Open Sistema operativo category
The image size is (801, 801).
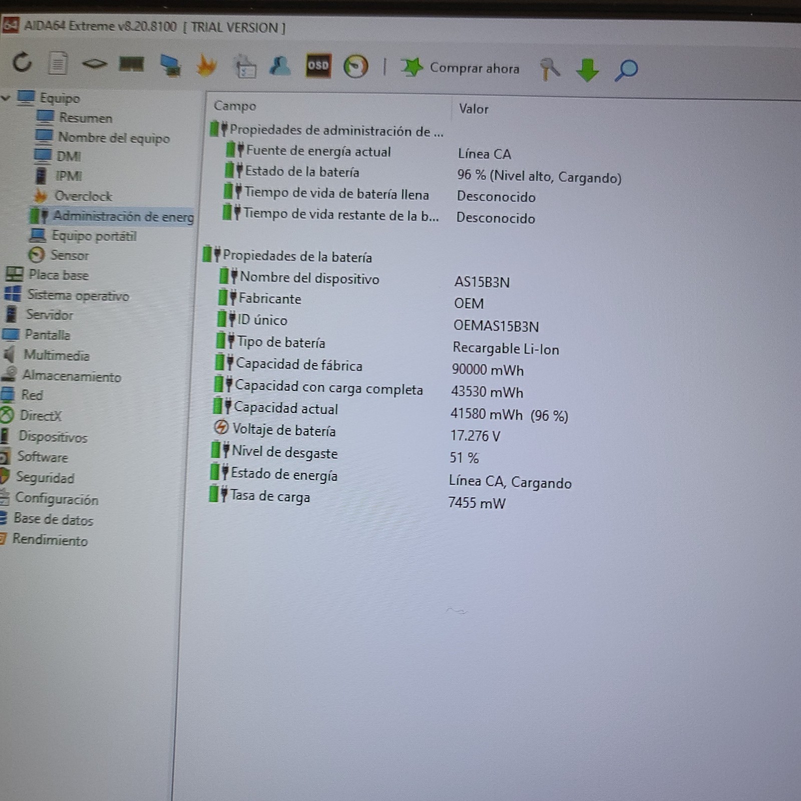point(78,295)
